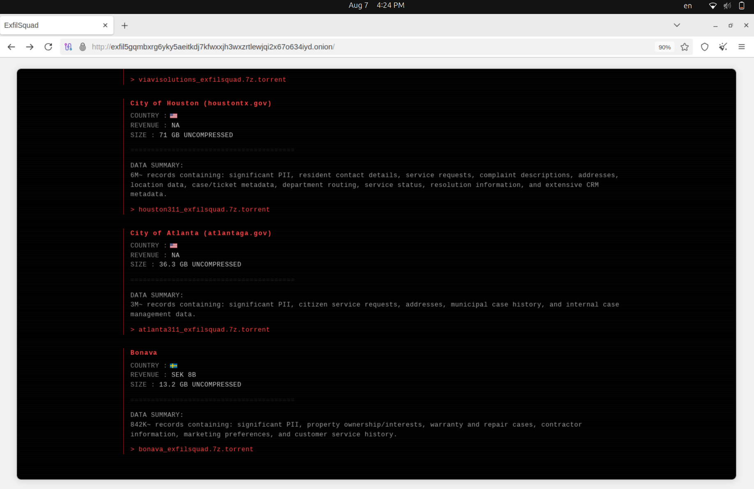Viewport: 754px width, 489px height.
Task: Click the Bonava heading
Action: point(144,353)
